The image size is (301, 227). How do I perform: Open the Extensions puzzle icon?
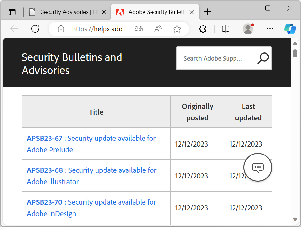tap(203, 29)
